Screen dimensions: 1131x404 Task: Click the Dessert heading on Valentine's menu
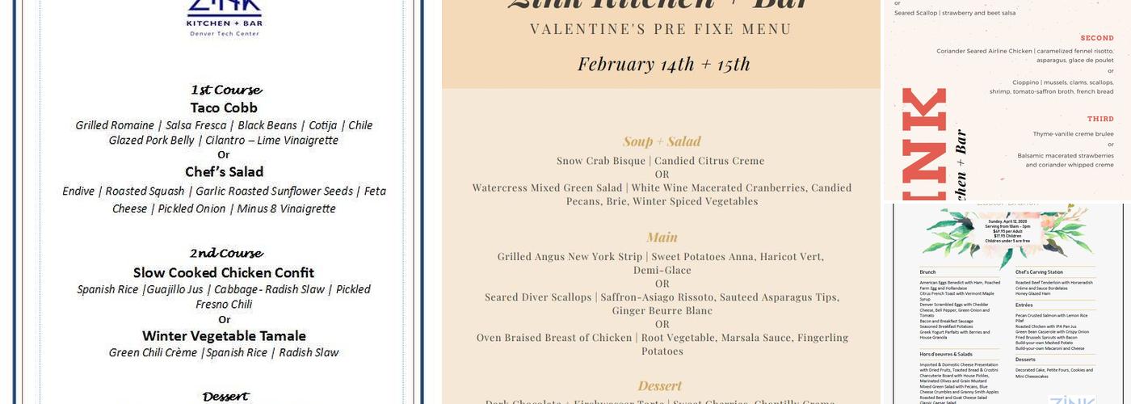point(662,386)
